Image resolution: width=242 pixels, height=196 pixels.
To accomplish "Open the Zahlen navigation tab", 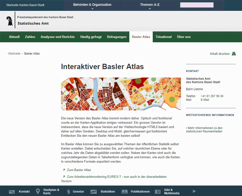I will pyautogui.click(x=30, y=37).
